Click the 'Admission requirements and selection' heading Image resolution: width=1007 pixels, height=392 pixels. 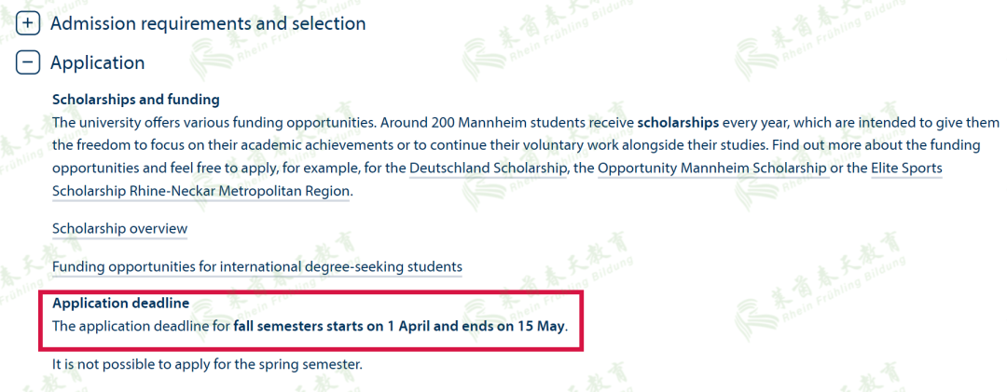[x=207, y=23]
